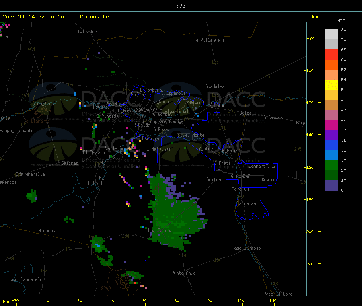Viewport: 362px width, 306px height.
Task: Click the light blue 30–35 dBZ legend band
Action: click(x=331, y=155)
